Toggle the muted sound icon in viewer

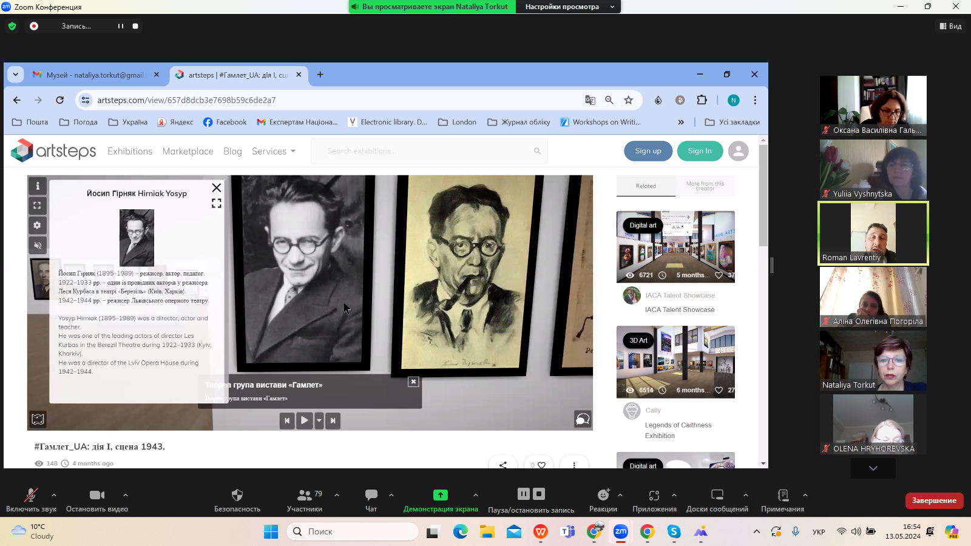click(37, 245)
